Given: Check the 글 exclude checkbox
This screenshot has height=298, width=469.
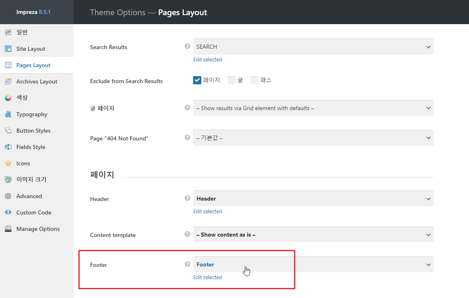Looking at the screenshot, I should 232,80.
